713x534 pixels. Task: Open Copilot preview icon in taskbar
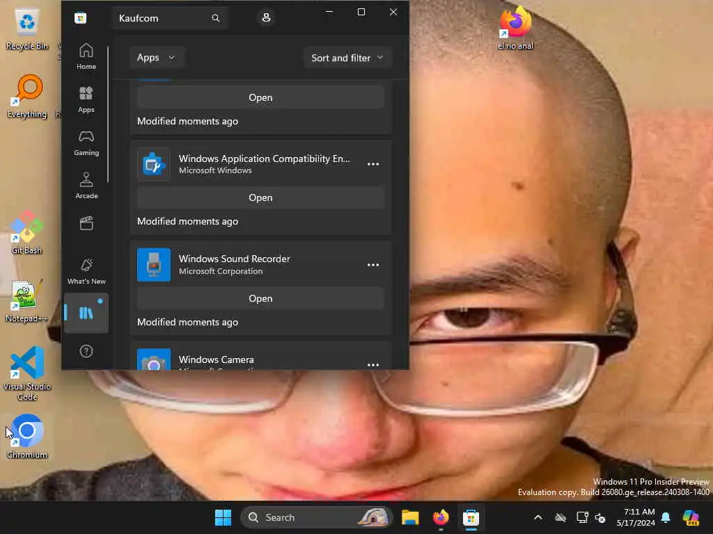[691, 517]
